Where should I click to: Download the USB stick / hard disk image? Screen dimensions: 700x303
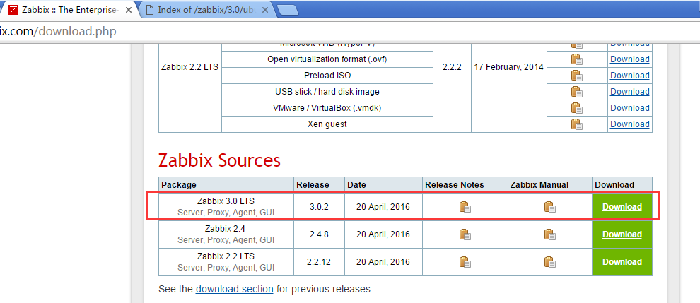point(629,92)
